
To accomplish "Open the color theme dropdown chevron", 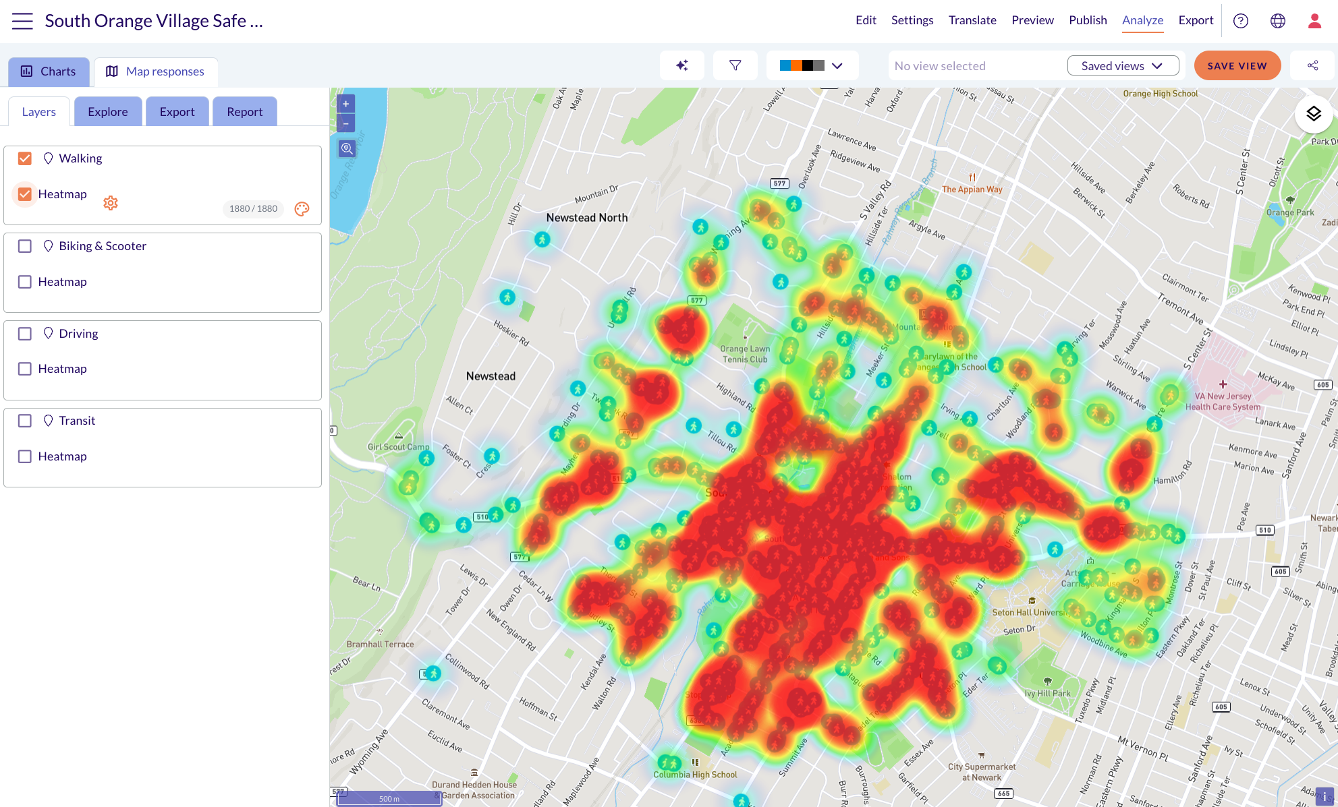I will coord(837,65).
